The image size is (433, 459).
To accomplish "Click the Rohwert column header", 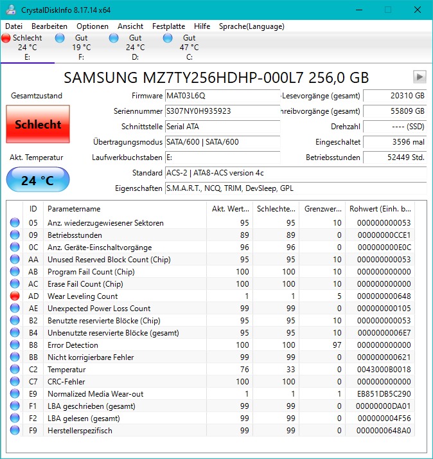I will (380, 209).
